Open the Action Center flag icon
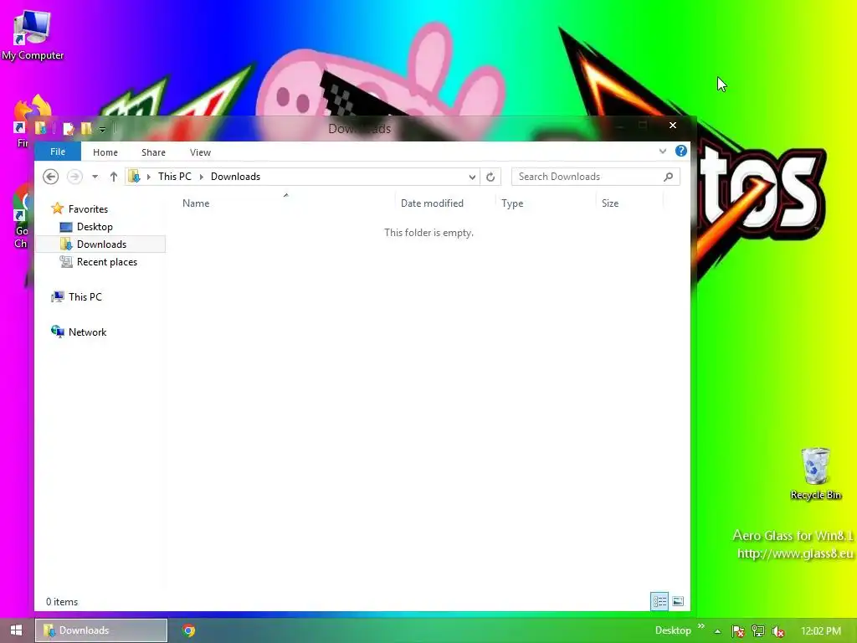The image size is (857, 643). [x=737, y=631]
